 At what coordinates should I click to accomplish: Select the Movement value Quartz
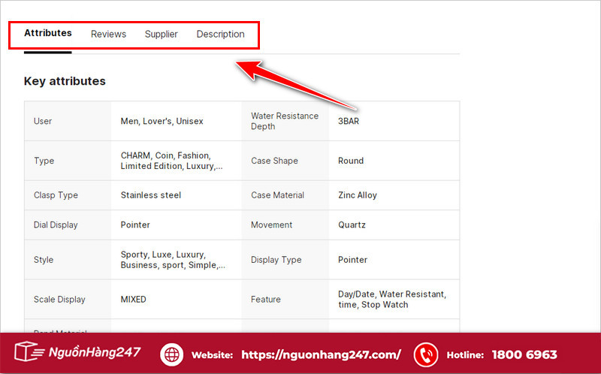coord(352,225)
